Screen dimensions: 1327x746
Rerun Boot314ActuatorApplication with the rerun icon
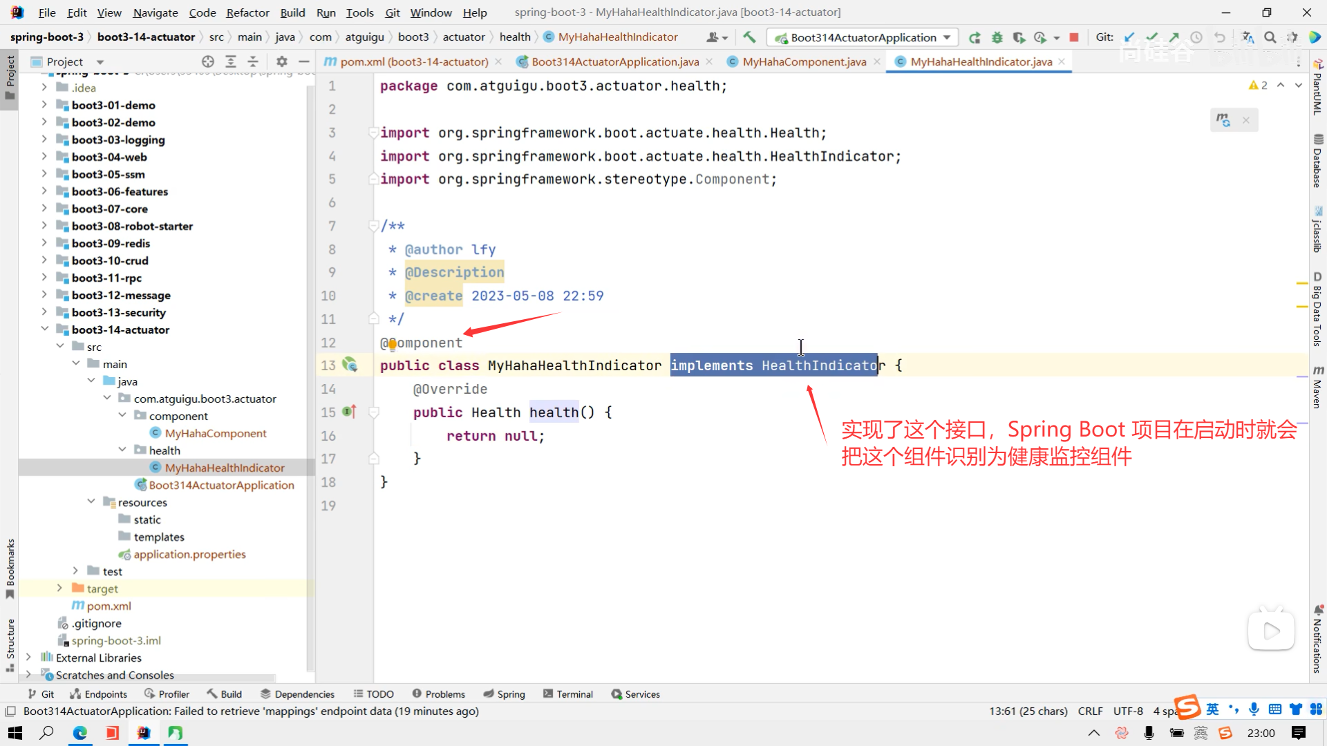click(975, 37)
